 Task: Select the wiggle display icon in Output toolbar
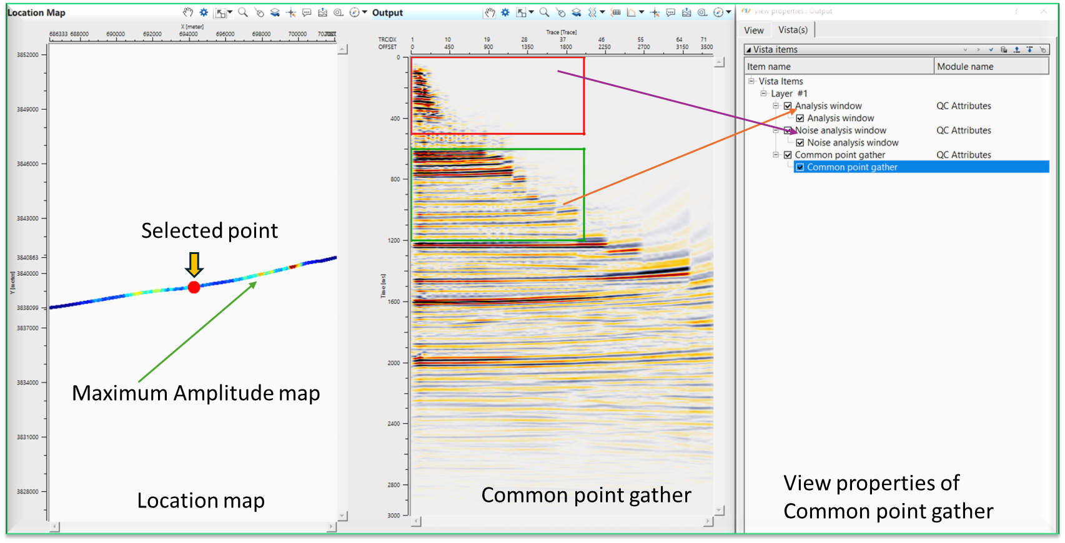(x=592, y=12)
